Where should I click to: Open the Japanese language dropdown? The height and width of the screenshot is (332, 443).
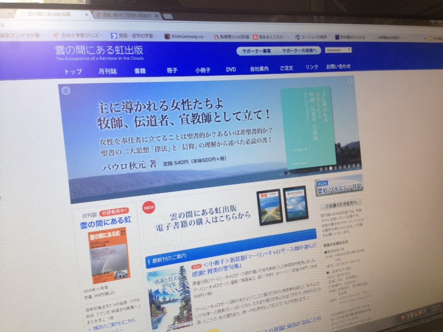pyautogui.click(x=338, y=49)
